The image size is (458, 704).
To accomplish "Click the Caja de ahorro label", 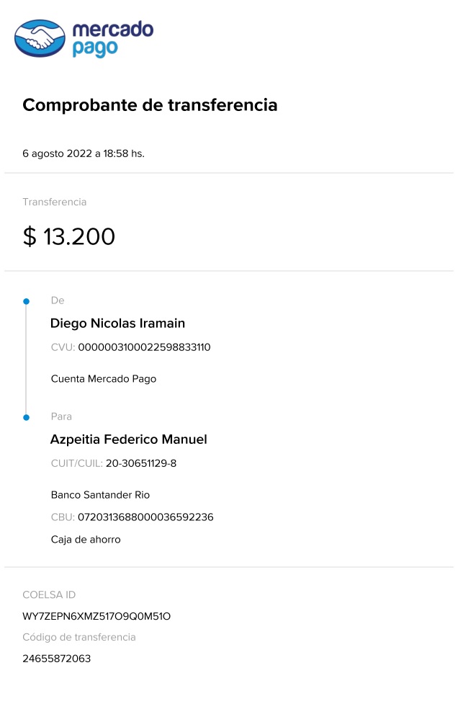I will tap(86, 540).
